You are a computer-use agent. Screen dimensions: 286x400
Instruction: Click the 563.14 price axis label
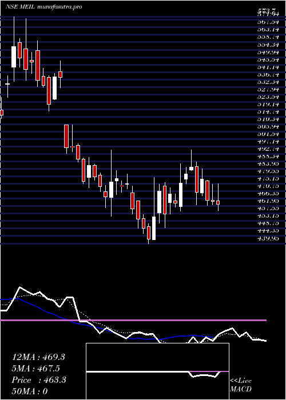(268, 29)
